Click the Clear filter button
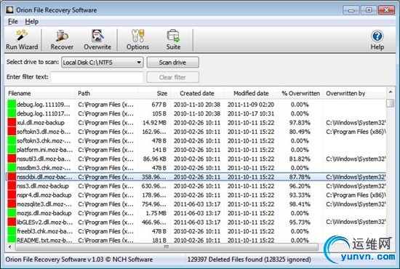400x269 pixels. click(172, 77)
